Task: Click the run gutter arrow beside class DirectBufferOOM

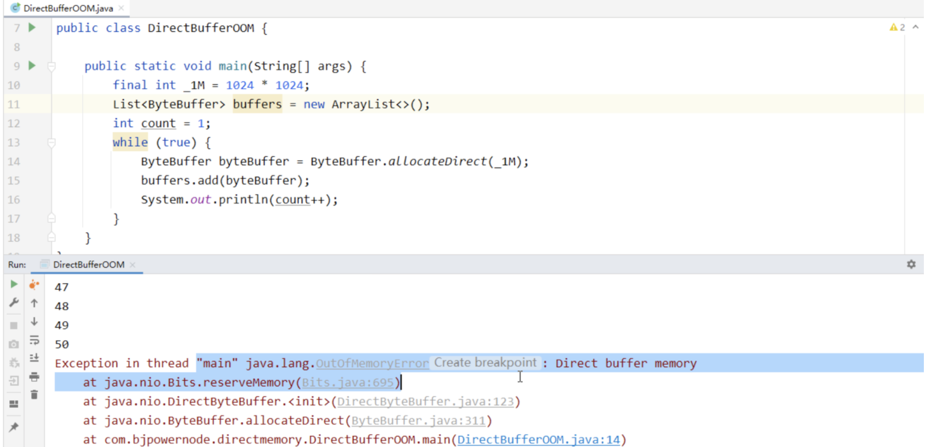Action: pos(32,27)
